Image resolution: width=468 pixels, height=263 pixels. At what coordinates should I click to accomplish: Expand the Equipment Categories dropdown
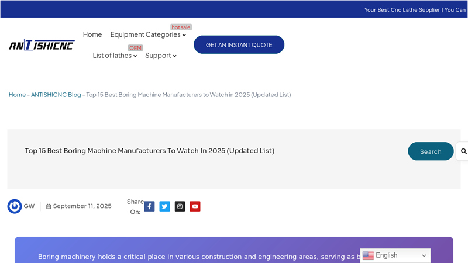click(147, 34)
